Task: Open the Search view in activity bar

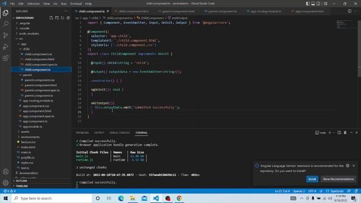Action: coord(6,24)
